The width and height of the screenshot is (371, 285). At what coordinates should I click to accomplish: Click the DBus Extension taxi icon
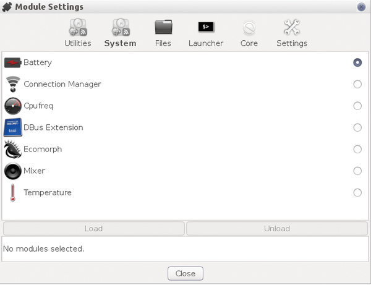pyautogui.click(x=12, y=127)
